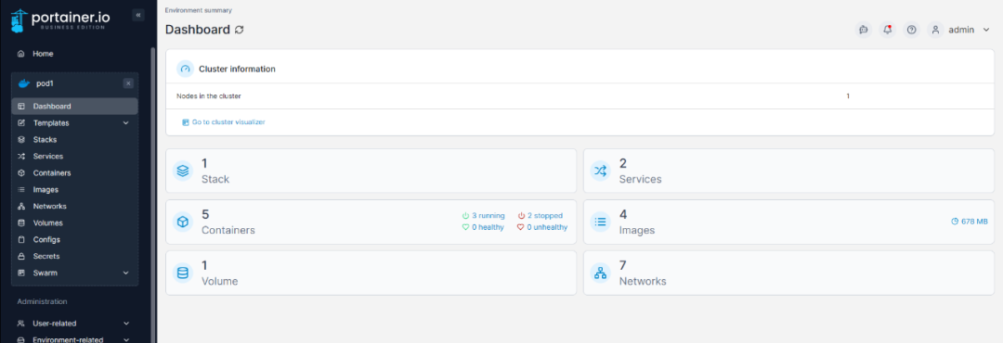Open Configs menu item
Viewport: 1003px width, 343px height.
[x=74, y=239]
